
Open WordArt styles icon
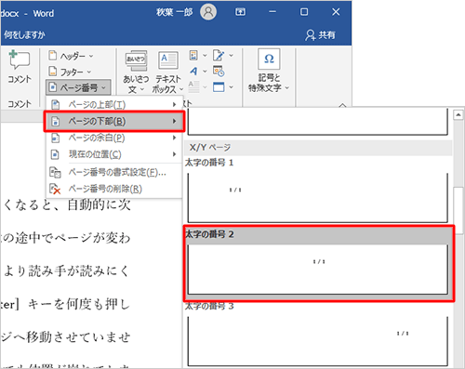coord(193,72)
